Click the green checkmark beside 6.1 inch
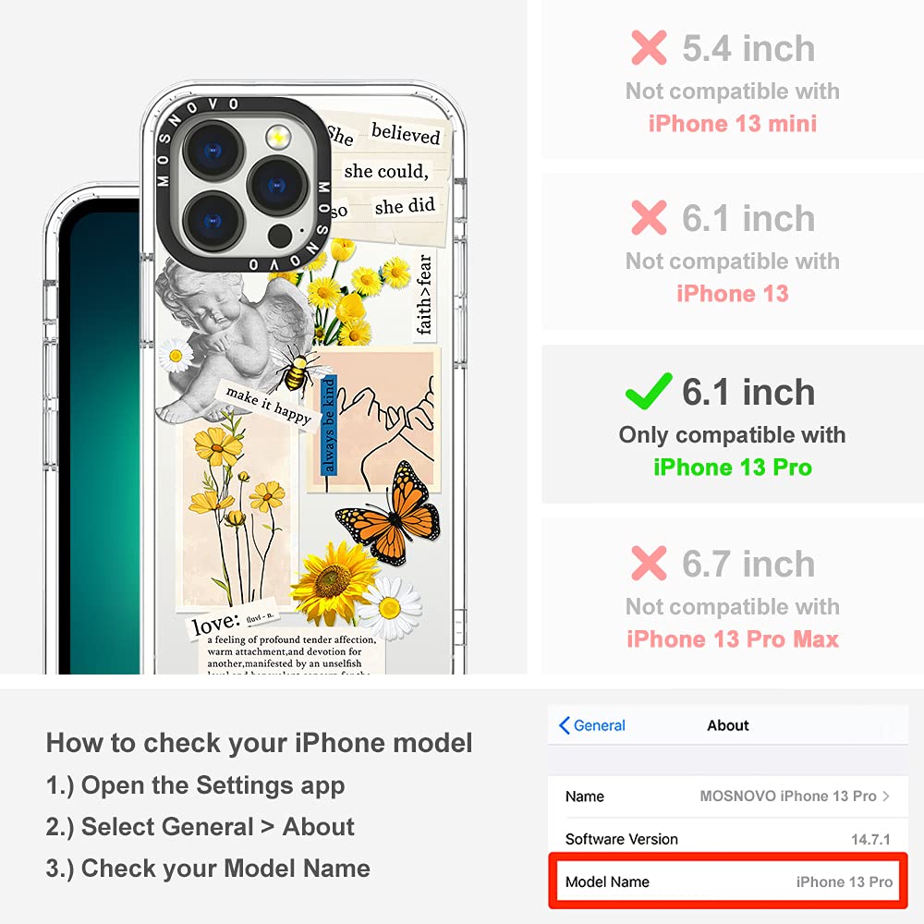This screenshot has height=924, width=924. (x=649, y=391)
